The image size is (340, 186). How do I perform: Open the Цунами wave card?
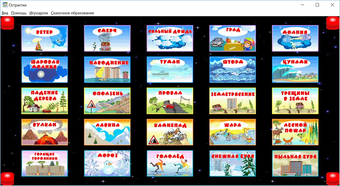click(x=295, y=70)
